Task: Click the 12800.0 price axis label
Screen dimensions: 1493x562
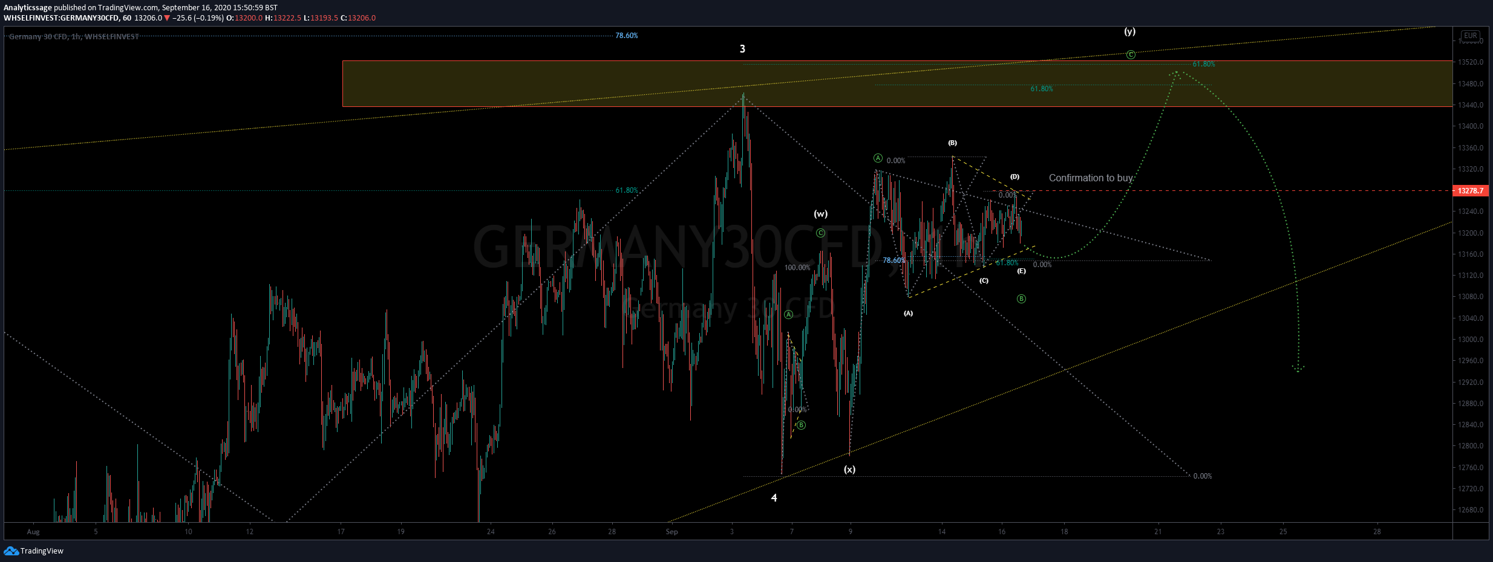Action: (x=1470, y=446)
